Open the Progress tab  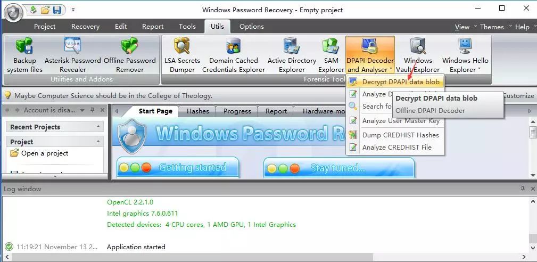[x=237, y=111]
